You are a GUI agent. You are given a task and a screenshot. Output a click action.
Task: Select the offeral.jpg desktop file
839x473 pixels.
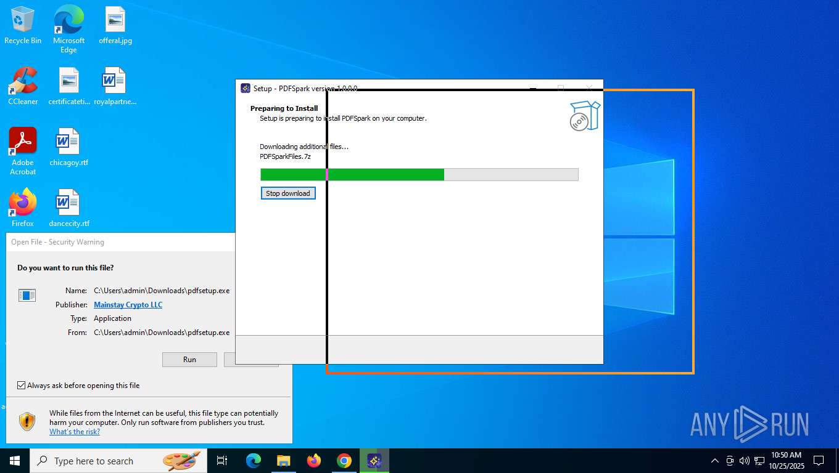pos(115,25)
